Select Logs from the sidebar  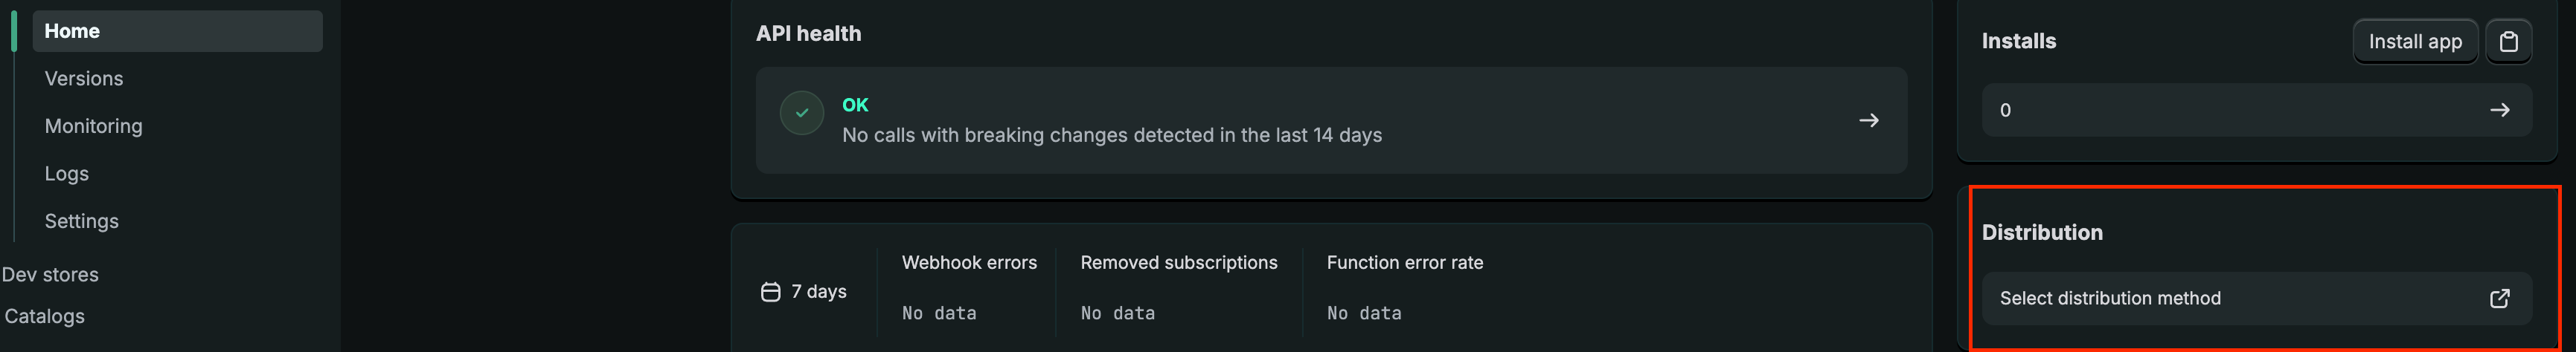coord(67,174)
